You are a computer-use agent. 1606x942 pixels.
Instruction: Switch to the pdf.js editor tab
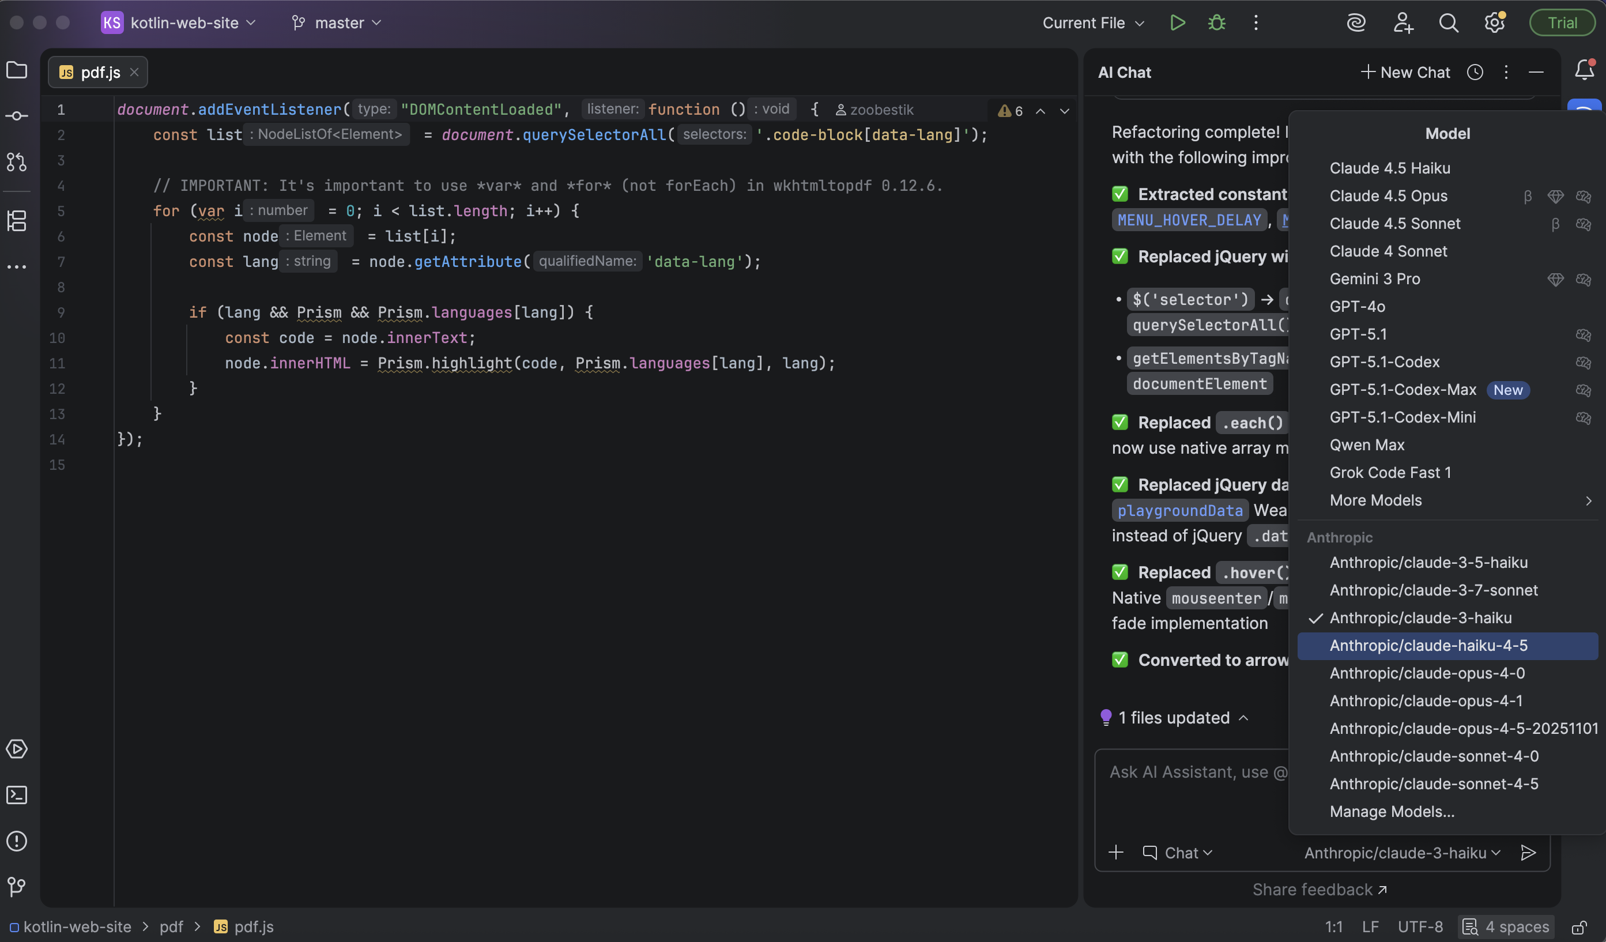(99, 73)
